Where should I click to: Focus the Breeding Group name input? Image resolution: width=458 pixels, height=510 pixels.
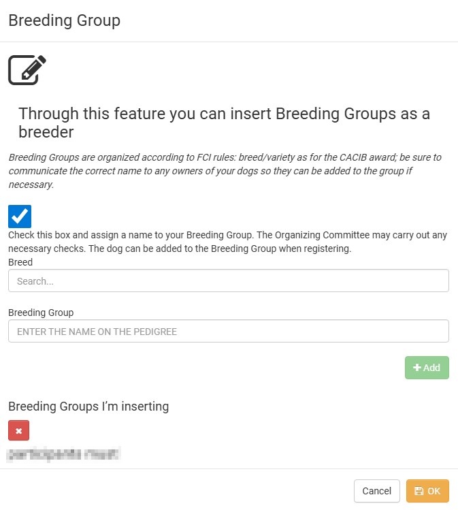pos(228,331)
